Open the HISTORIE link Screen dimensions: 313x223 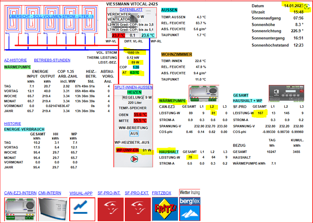coord(13,124)
